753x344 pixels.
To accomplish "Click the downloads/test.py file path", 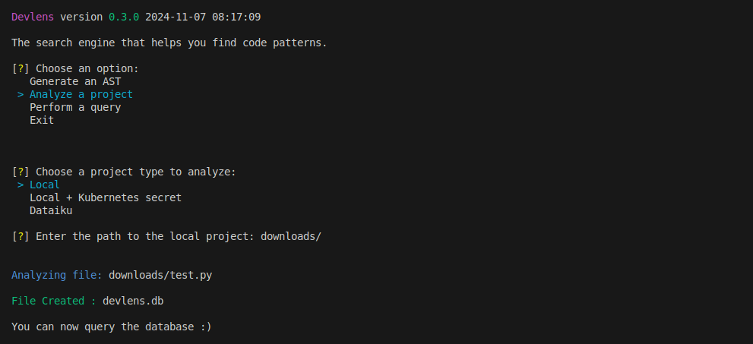I will [x=160, y=275].
